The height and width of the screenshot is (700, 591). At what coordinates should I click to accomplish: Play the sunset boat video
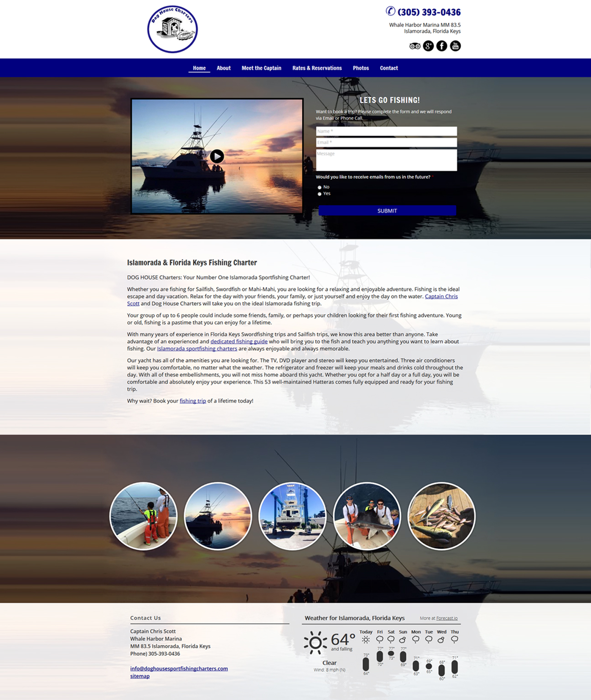coord(217,157)
